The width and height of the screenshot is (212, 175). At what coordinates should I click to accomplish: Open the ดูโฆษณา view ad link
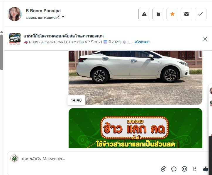click(143, 42)
